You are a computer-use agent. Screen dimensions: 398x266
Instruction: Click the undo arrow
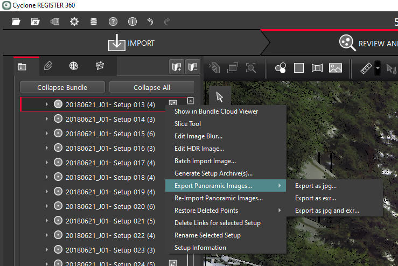(150, 22)
